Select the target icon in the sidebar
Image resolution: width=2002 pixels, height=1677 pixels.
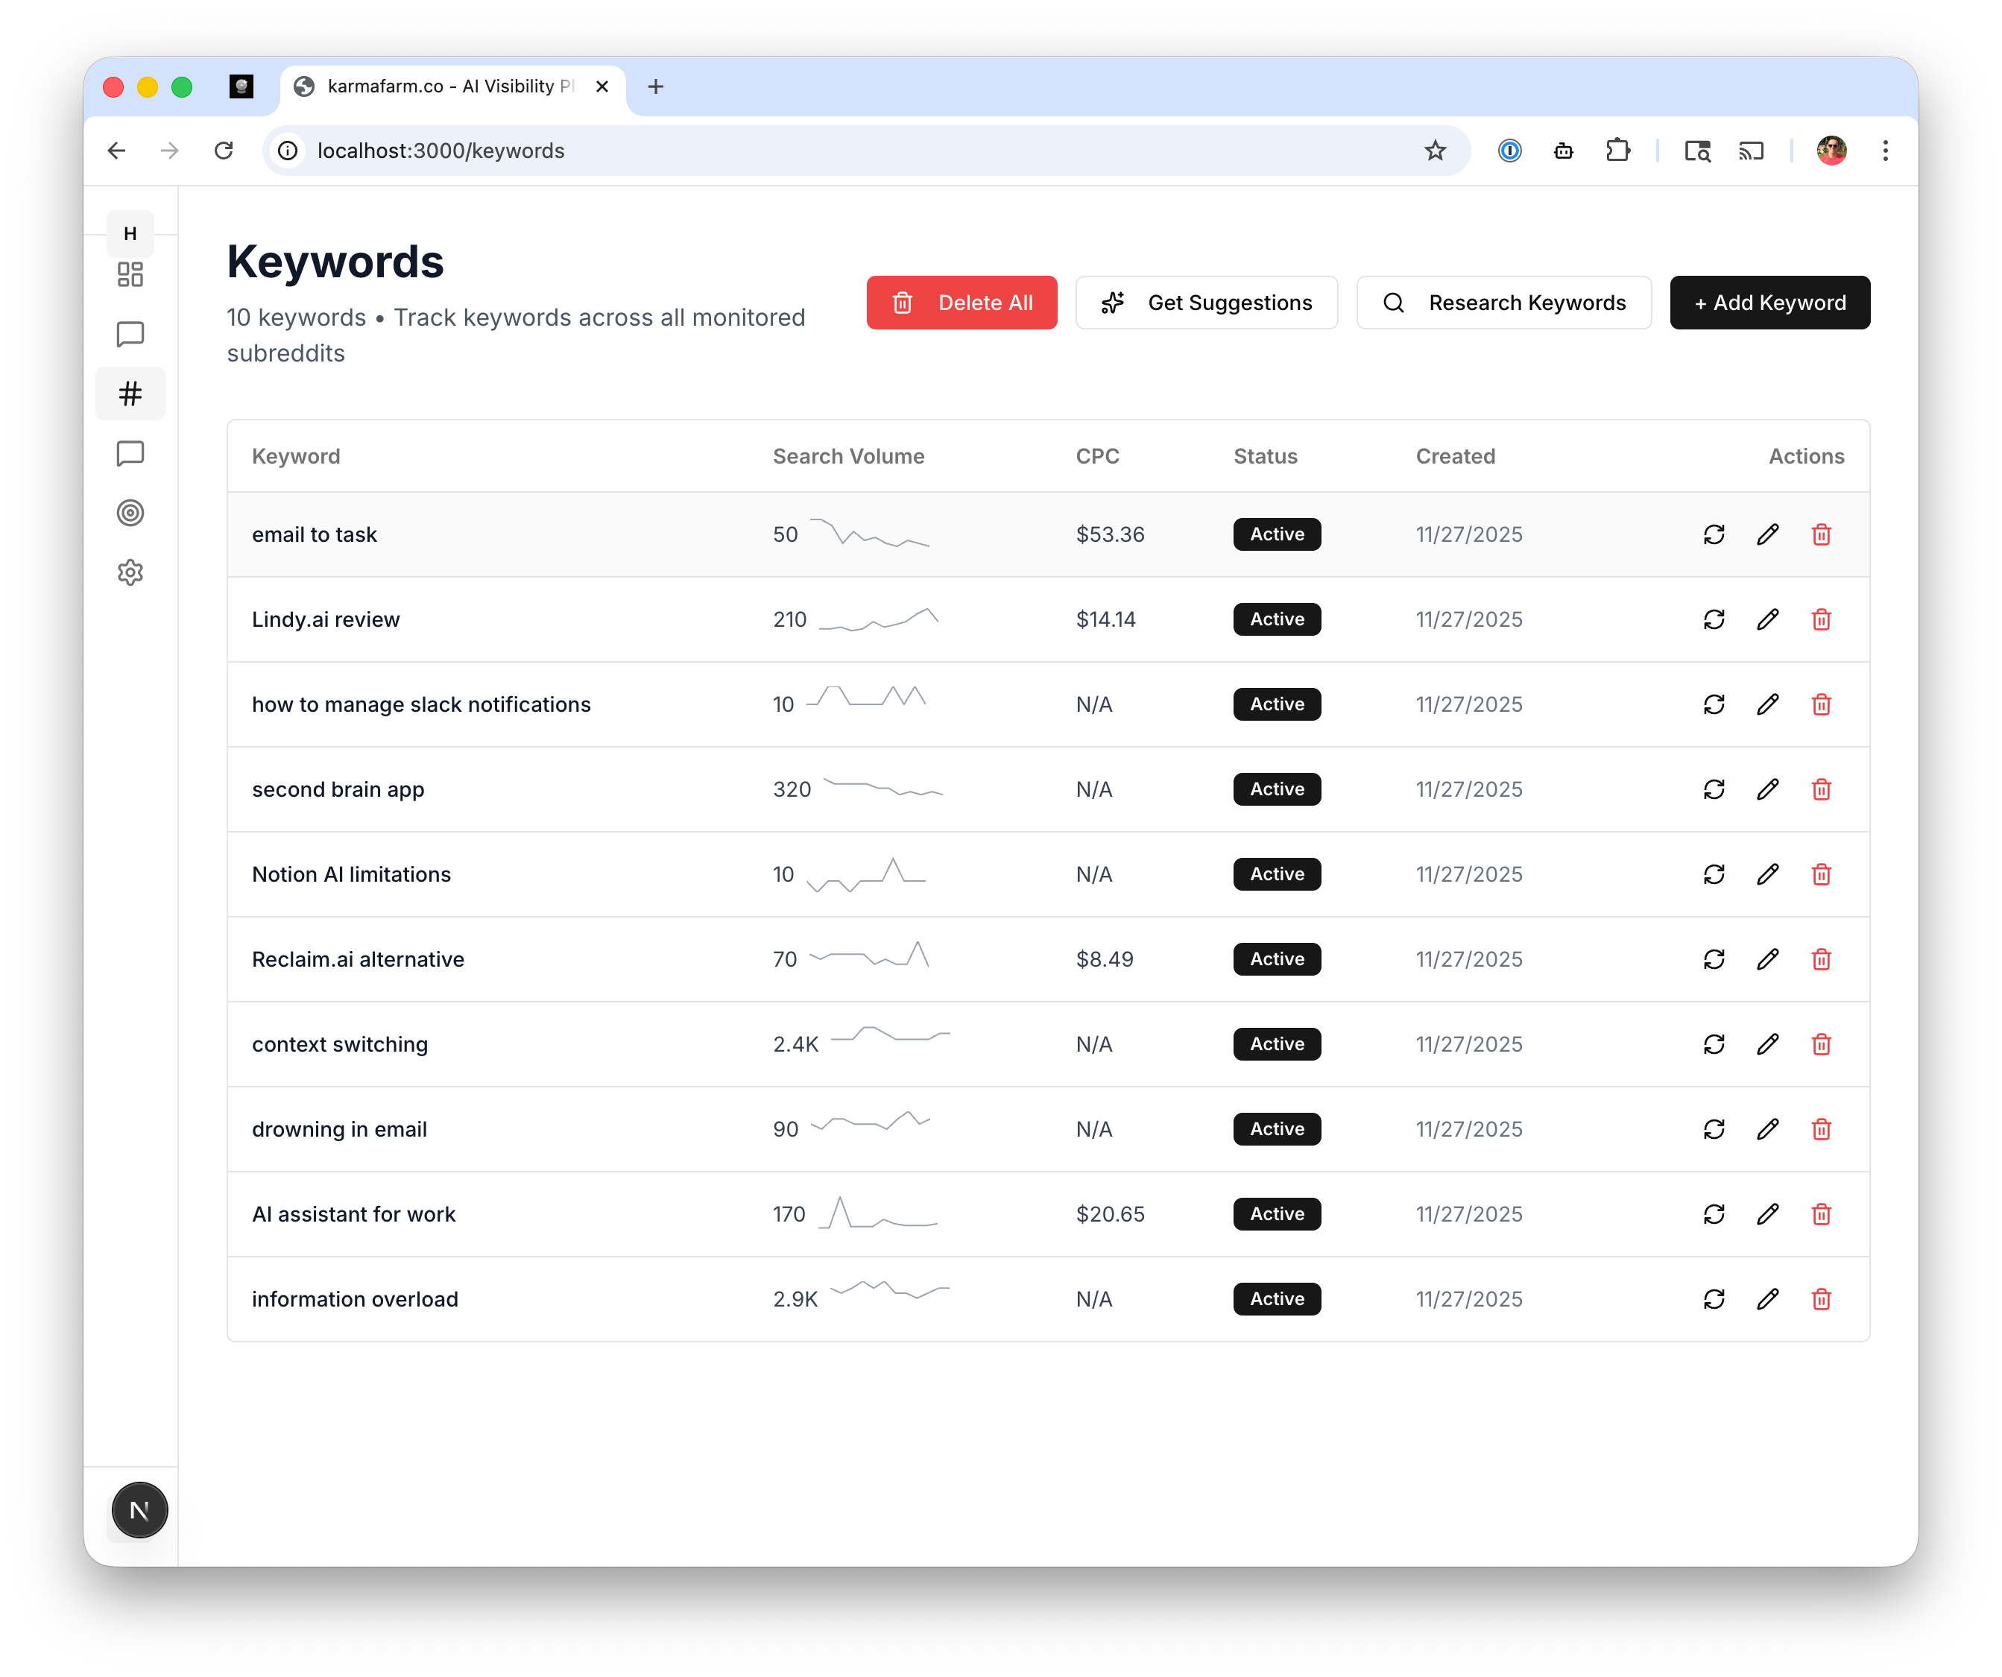[x=130, y=513]
